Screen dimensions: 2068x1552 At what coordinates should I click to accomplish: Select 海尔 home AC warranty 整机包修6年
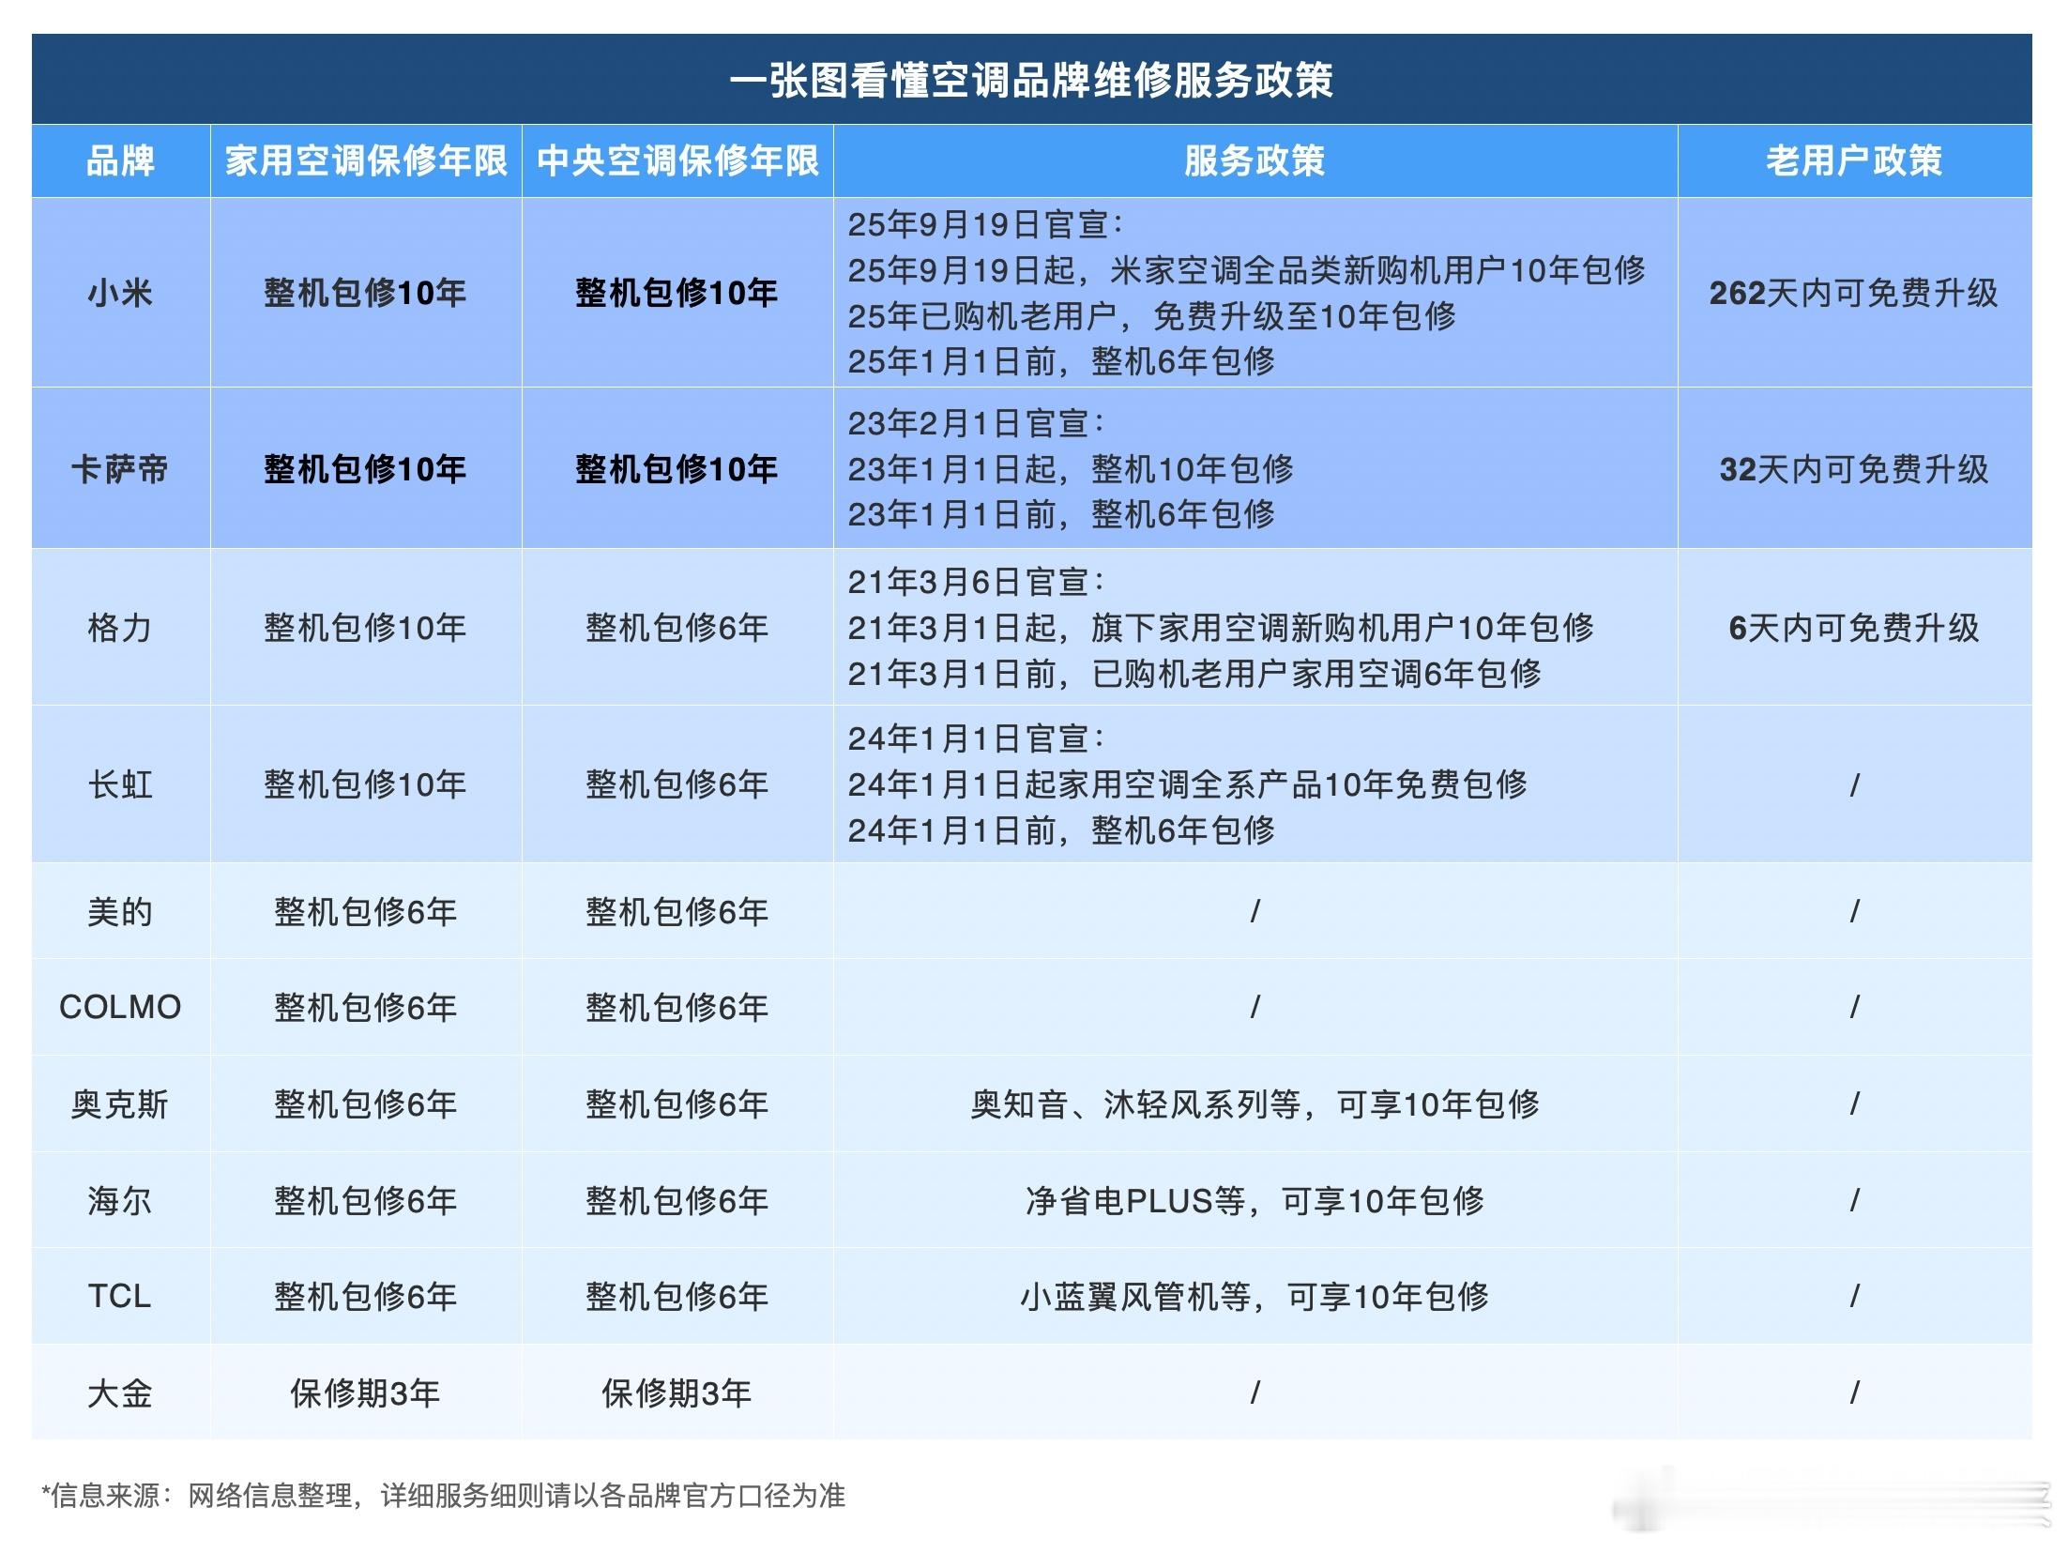tap(365, 1200)
